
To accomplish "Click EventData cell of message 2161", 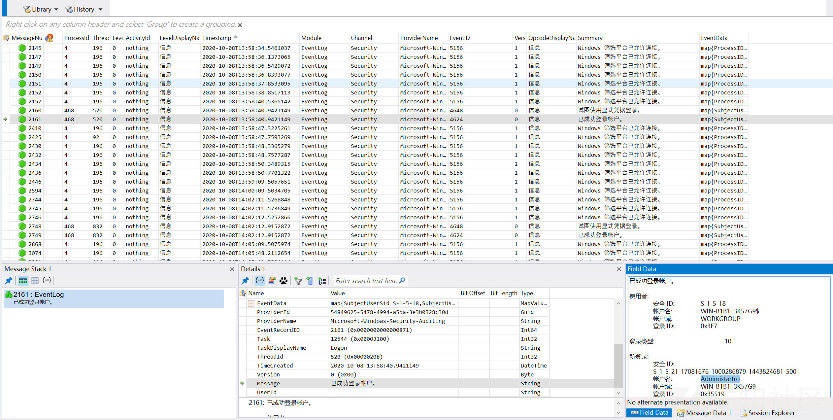I will (x=724, y=119).
